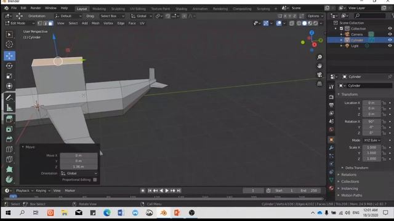Screen dimensions: 394x221
Task: Select the Transform tool
Action: click(x=9, y=86)
